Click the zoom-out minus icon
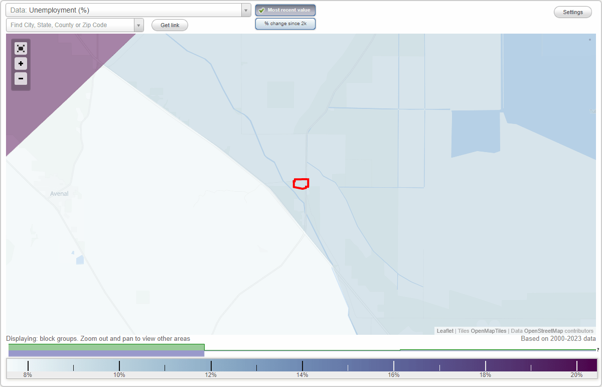 coord(21,79)
